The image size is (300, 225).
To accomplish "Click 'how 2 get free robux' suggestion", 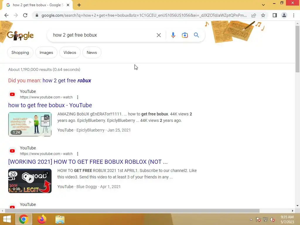I will tap(67, 81).
